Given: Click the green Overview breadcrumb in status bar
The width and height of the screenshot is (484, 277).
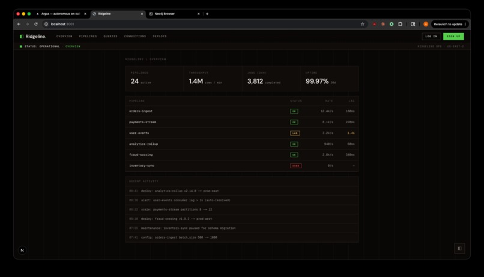Looking at the screenshot, I should click(x=73, y=46).
